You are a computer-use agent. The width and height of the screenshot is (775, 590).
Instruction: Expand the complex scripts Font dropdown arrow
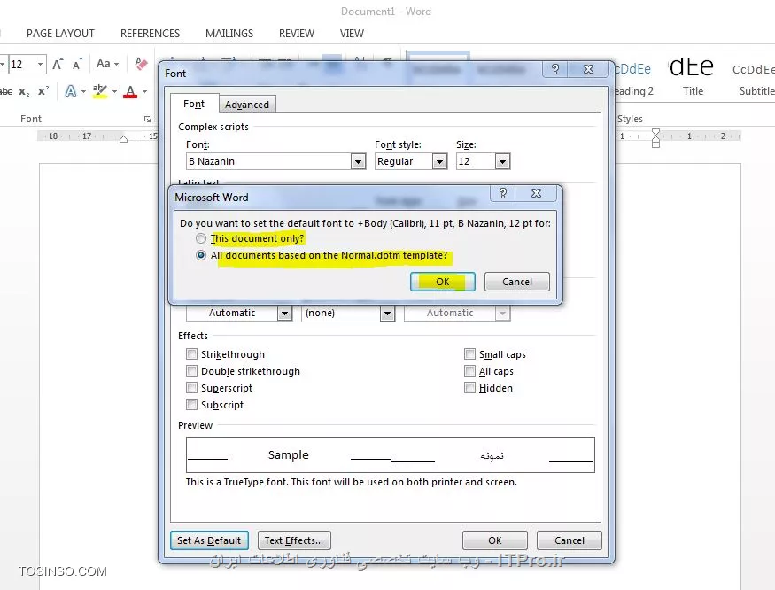(x=358, y=162)
